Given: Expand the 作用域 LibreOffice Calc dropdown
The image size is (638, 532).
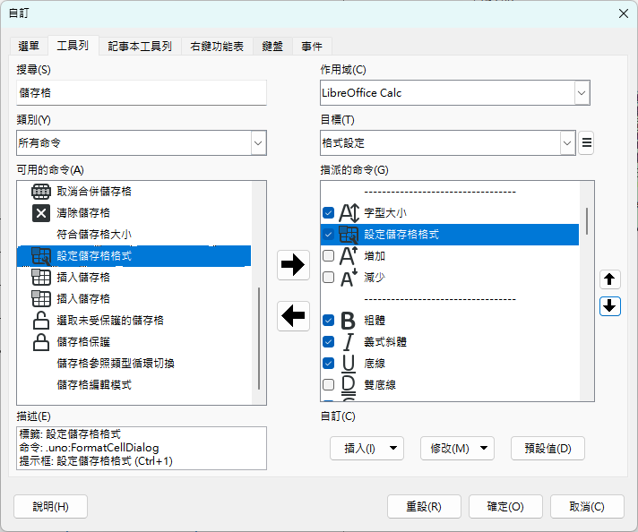Looking at the screenshot, I should (x=581, y=92).
